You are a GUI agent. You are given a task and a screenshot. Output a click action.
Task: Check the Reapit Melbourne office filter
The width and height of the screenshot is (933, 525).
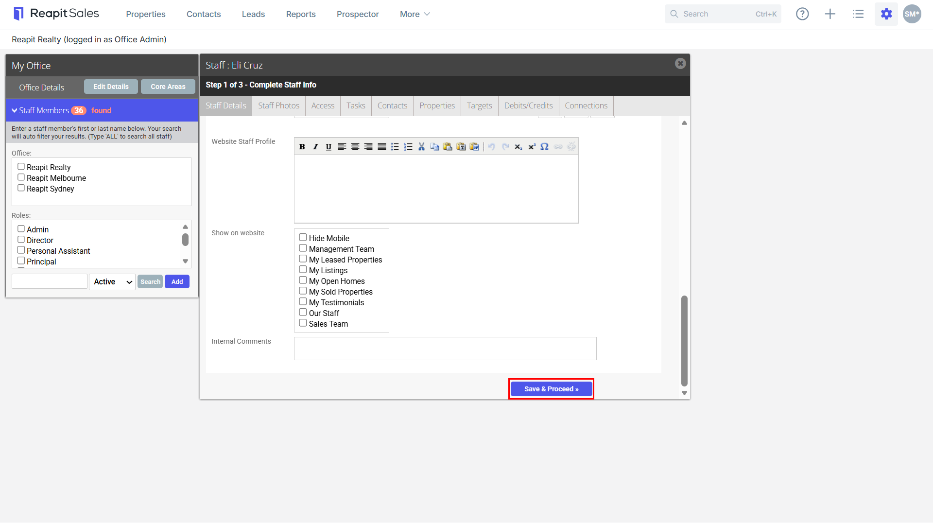click(21, 177)
